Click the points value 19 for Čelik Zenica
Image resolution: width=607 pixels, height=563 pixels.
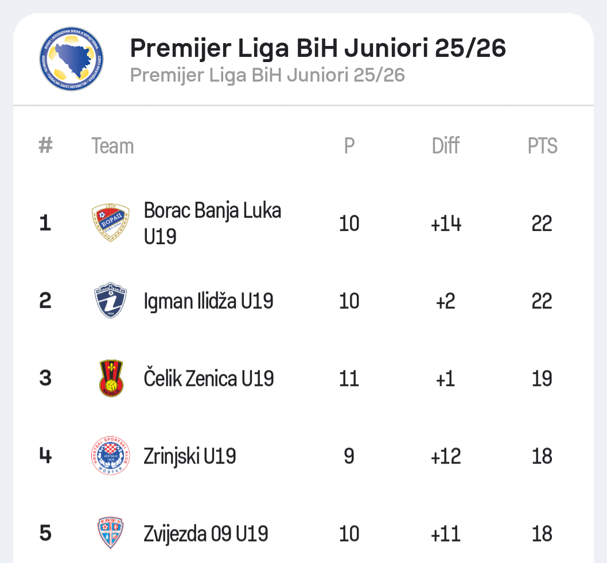tap(542, 378)
